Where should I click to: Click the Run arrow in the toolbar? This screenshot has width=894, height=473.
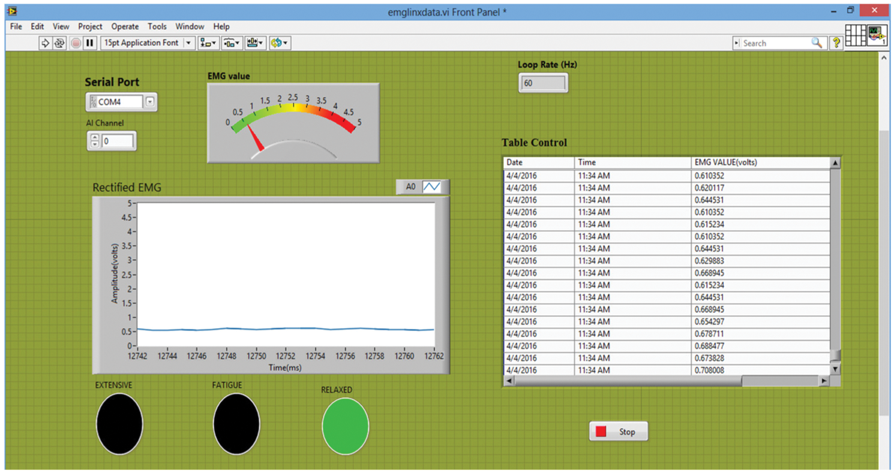click(45, 43)
